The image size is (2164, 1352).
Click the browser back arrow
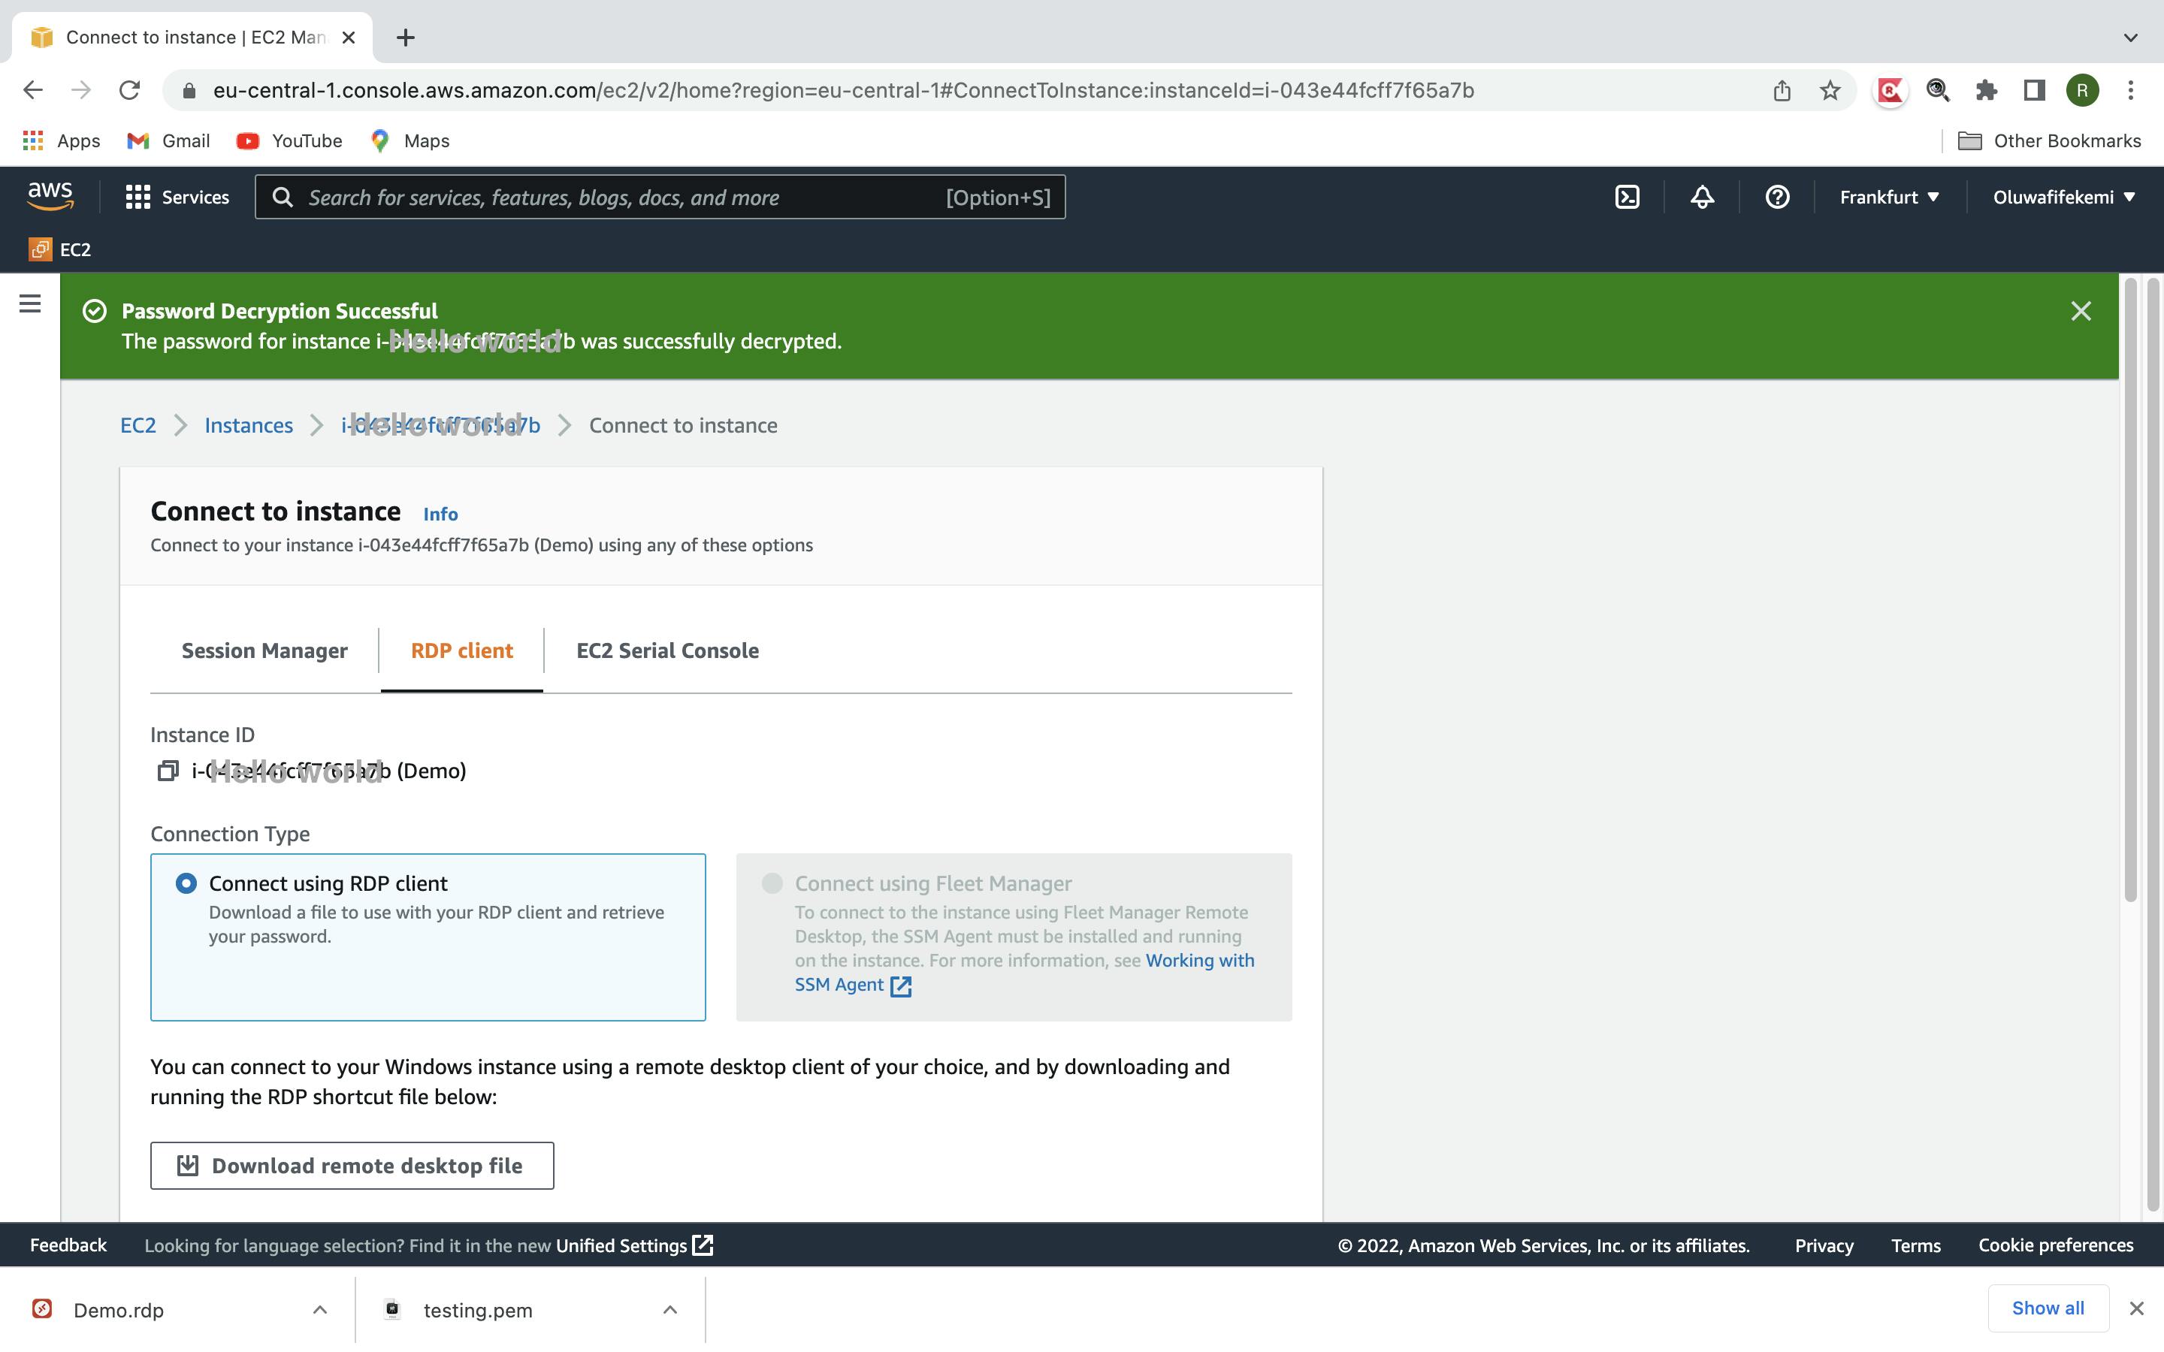coord(33,90)
